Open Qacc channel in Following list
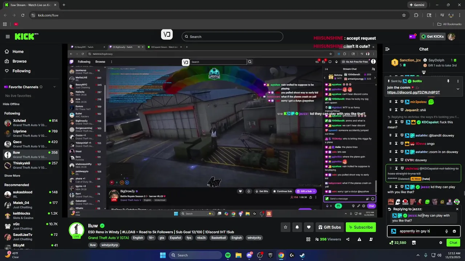This screenshot has width=465, height=261. [x=31, y=144]
